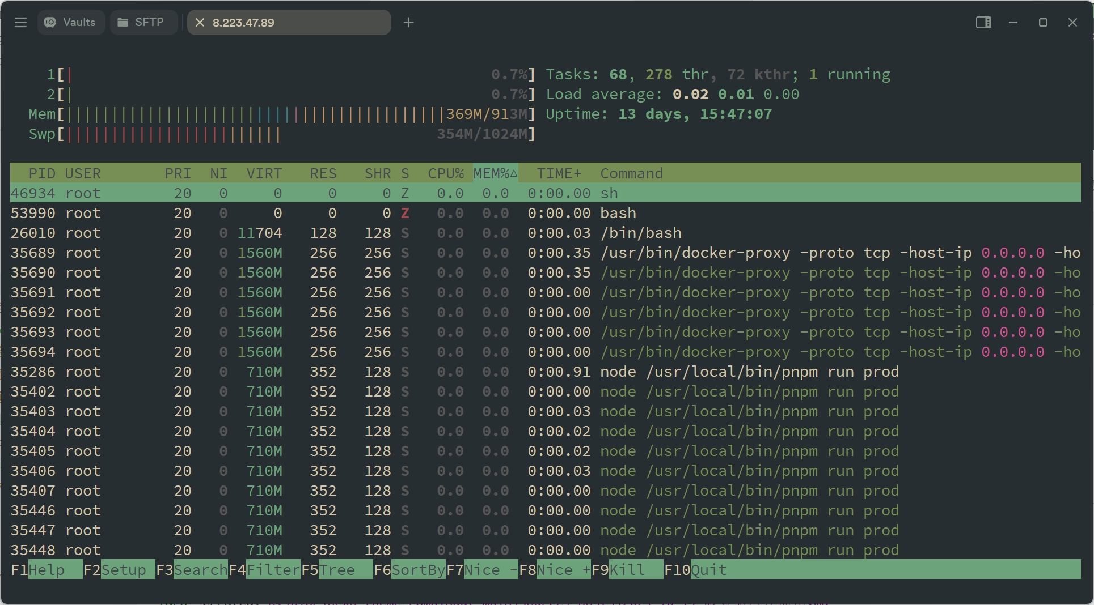Open the hamburger menu icon
This screenshot has height=605, width=1094.
21,23
